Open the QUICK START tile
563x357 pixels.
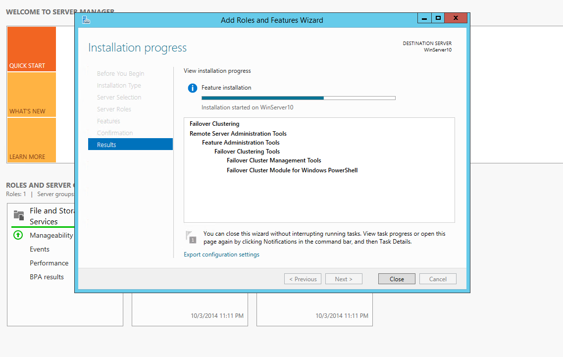coord(31,49)
